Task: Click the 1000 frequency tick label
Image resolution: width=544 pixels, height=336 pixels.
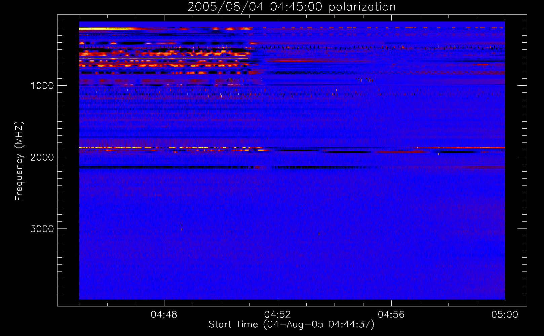Action: (x=42, y=86)
